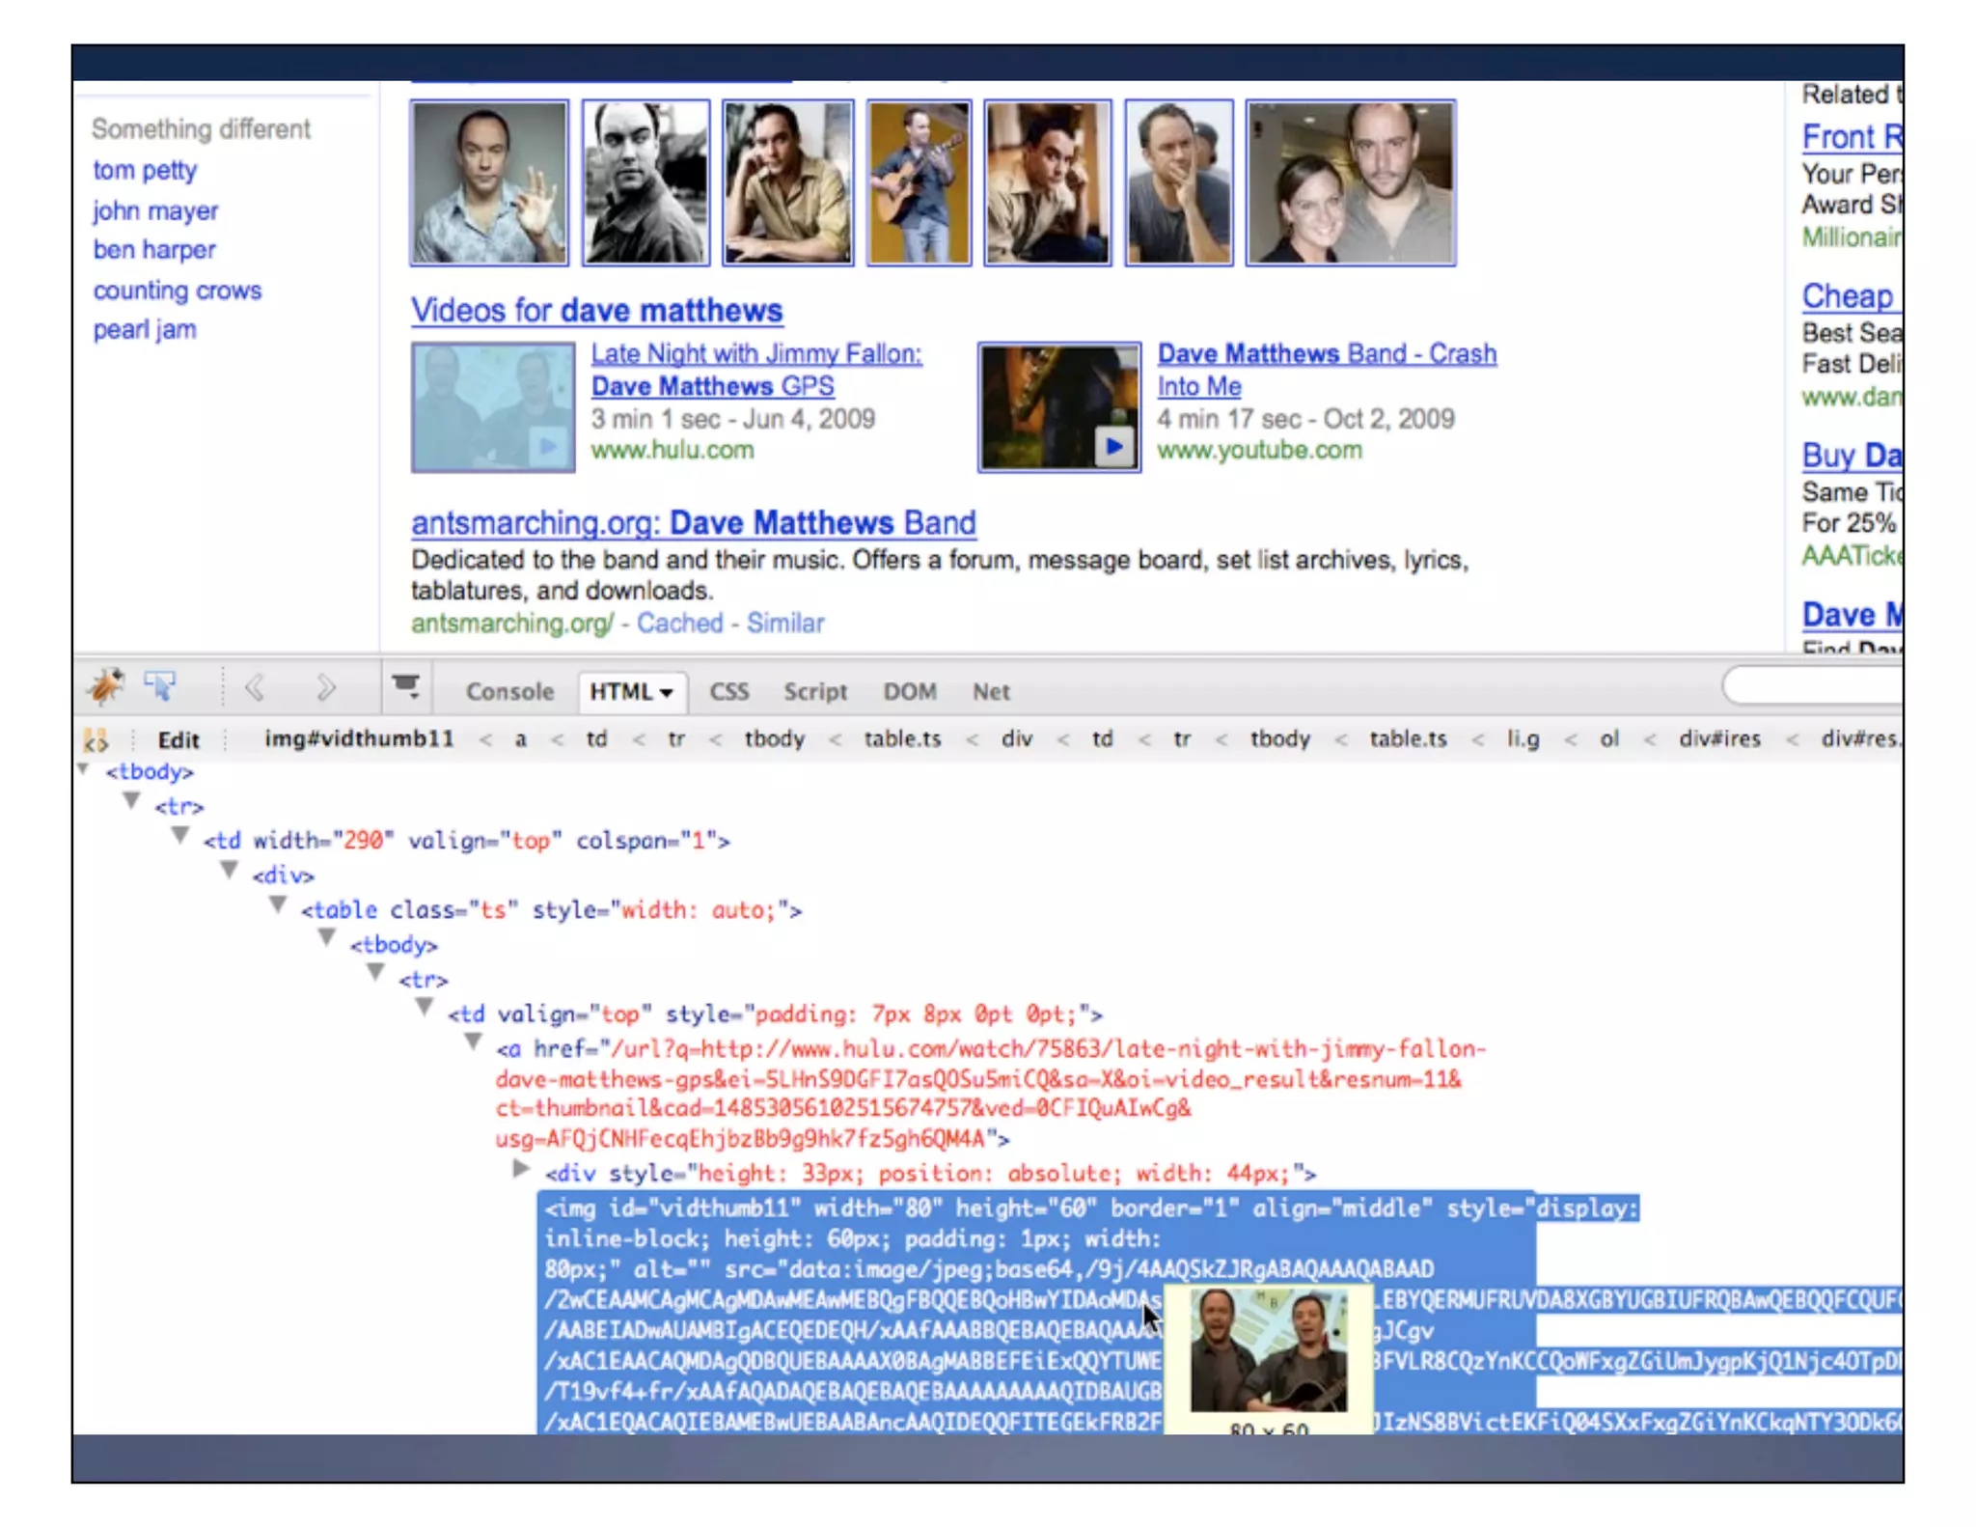Select li.g in the breadcrumb path
The image size is (1976, 1527).
[1523, 738]
